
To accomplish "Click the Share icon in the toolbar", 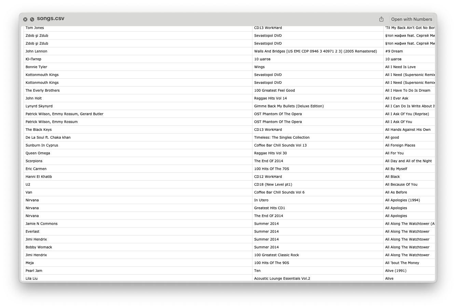I will pyautogui.click(x=381, y=19).
